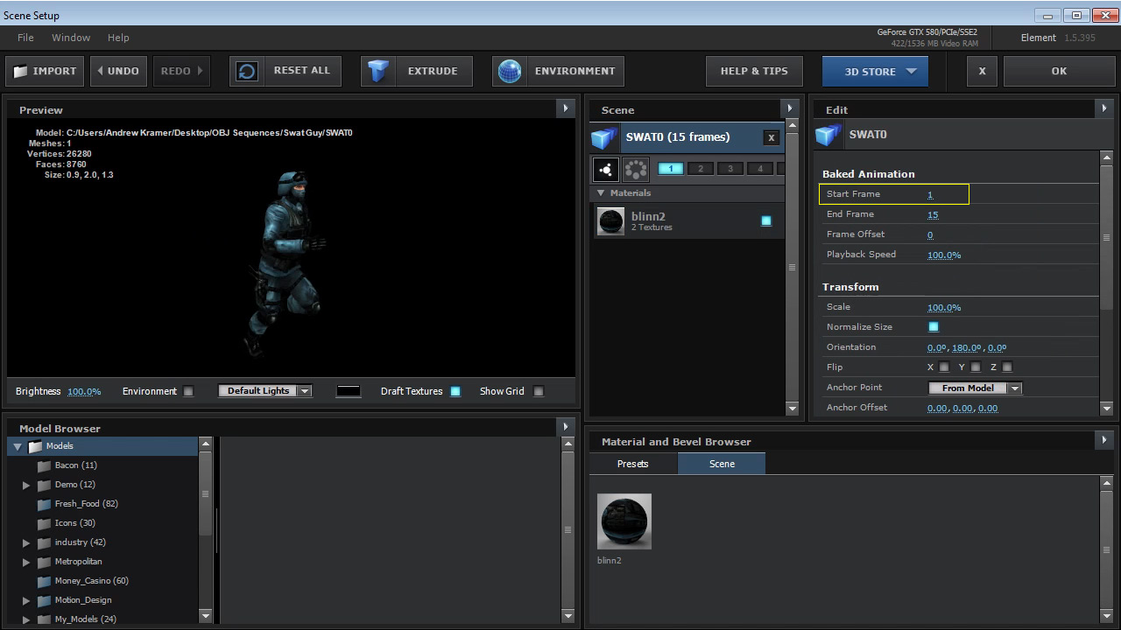The image size is (1121, 630).
Task: Click the black background color swatch
Action: click(x=349, y=391)
